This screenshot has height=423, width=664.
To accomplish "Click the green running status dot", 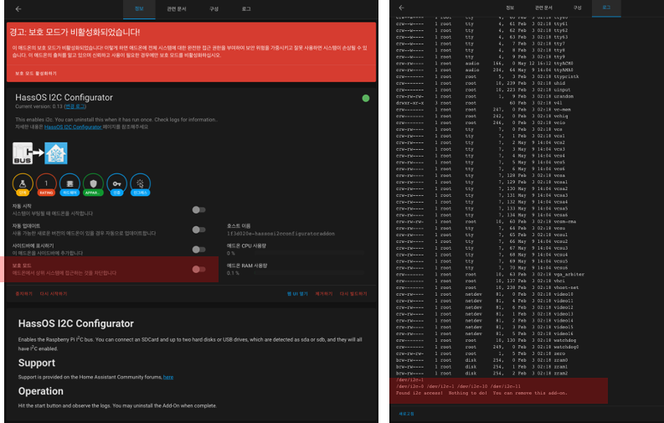I will (x=366, y=98).
